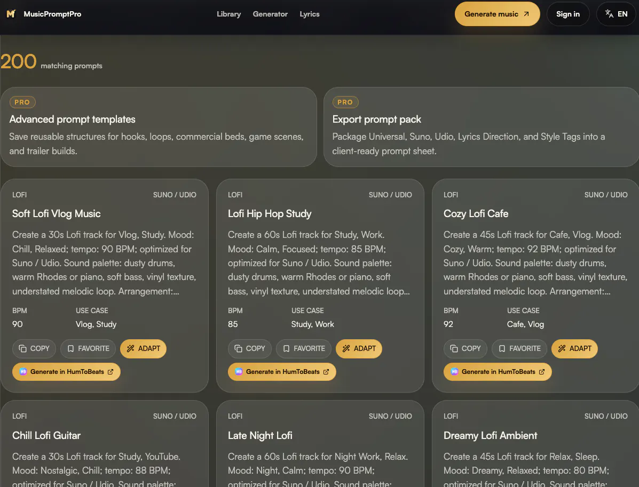Click FAVORITE label on Cozy Lofi Cafe
The image size is (639, 487).
(x=525, y=348)
